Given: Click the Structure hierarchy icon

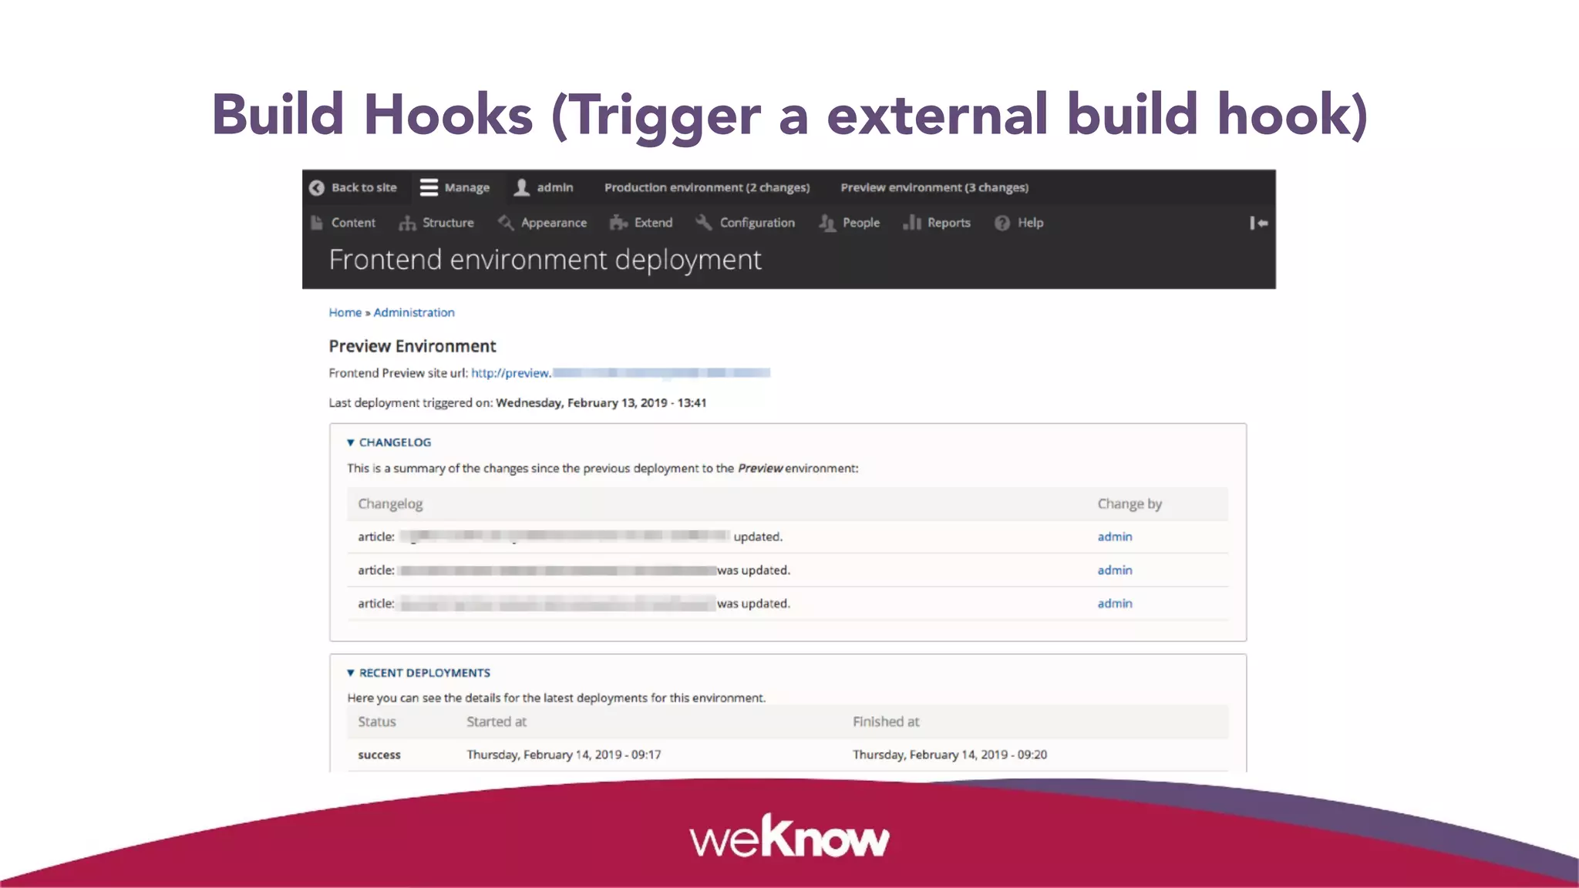Looking at the screenshot, I should click(407, 223).
